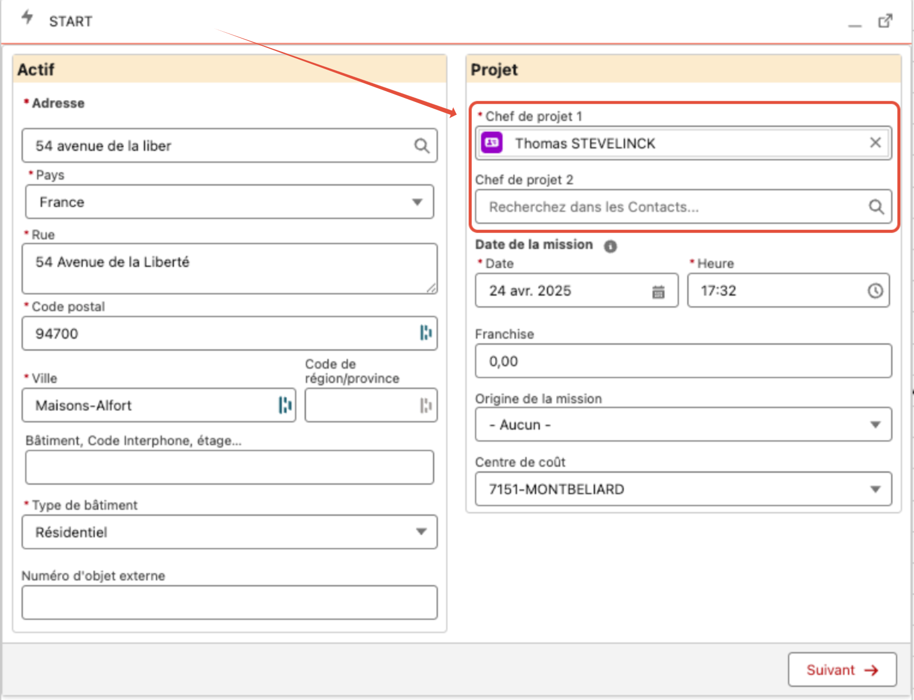The height and width of the screenshot is (700, 914).
Task: Open the Centre de coût dropdown
Action: 683,489
